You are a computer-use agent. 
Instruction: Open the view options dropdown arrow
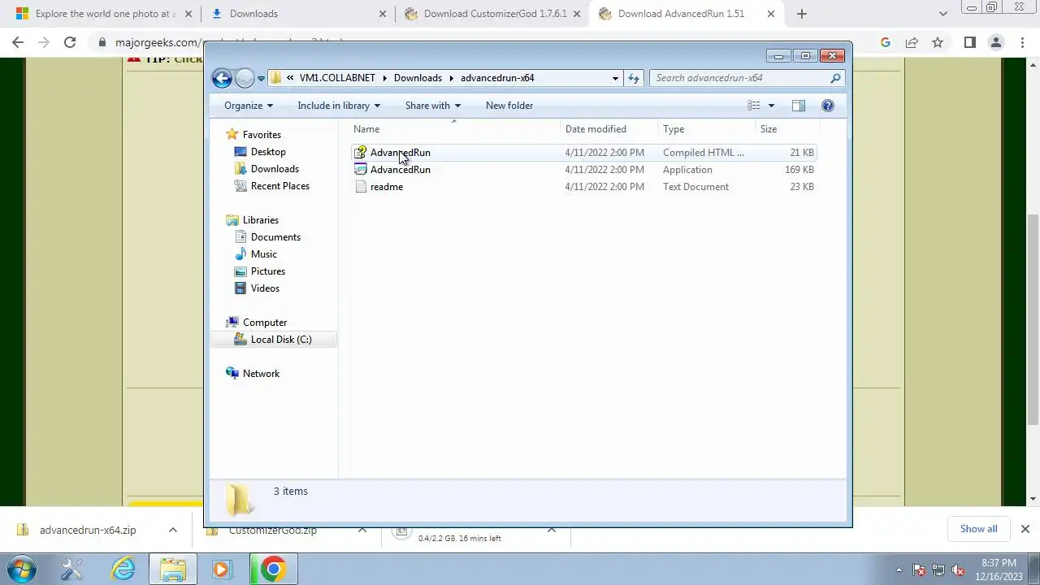(771, 106)
